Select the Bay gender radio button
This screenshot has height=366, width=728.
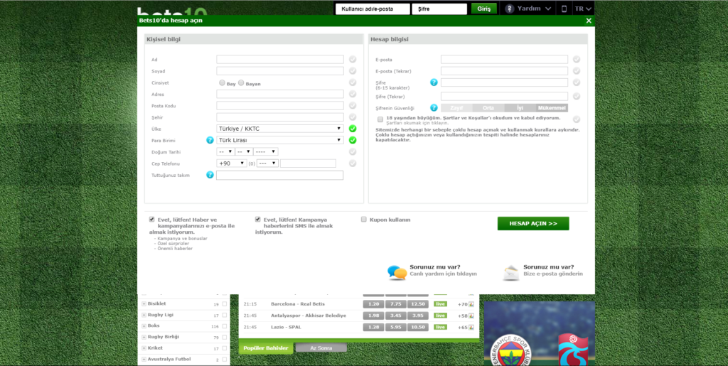tap(223, 83)
